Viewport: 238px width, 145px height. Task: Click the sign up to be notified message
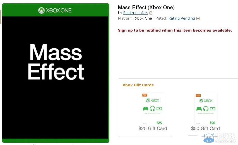pos(175,30)
